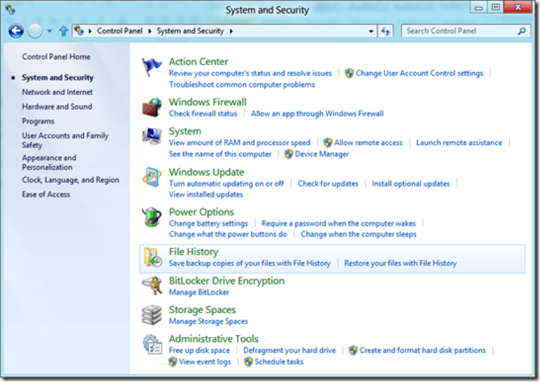The width and height of the screenshot is (540, 382).
Task: Open Programs category in the sidebar
Action: coord(38,121)
